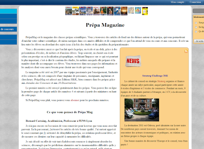Click the NEWS newspaper image
Viewport: 204px width, 149px height.
(x=133, y=61)
